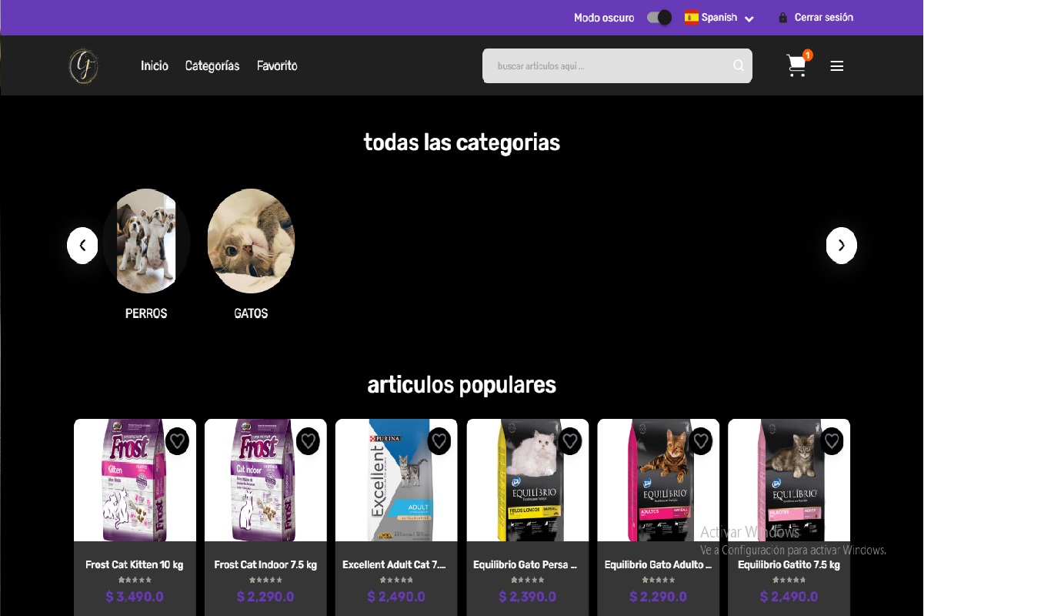Open the PERROS category label
Image resolution: width=1051 pixels, height=616 pixels.
146,313
